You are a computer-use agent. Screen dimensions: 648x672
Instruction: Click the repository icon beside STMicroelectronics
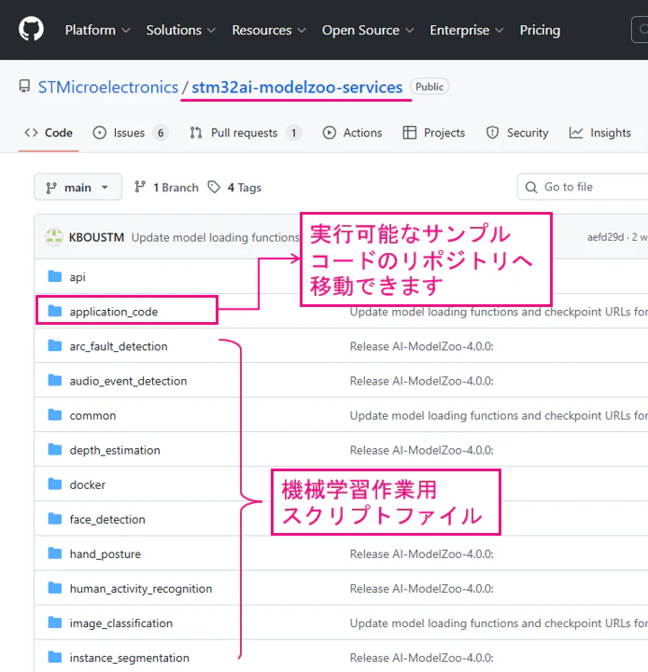pos(25,87)
